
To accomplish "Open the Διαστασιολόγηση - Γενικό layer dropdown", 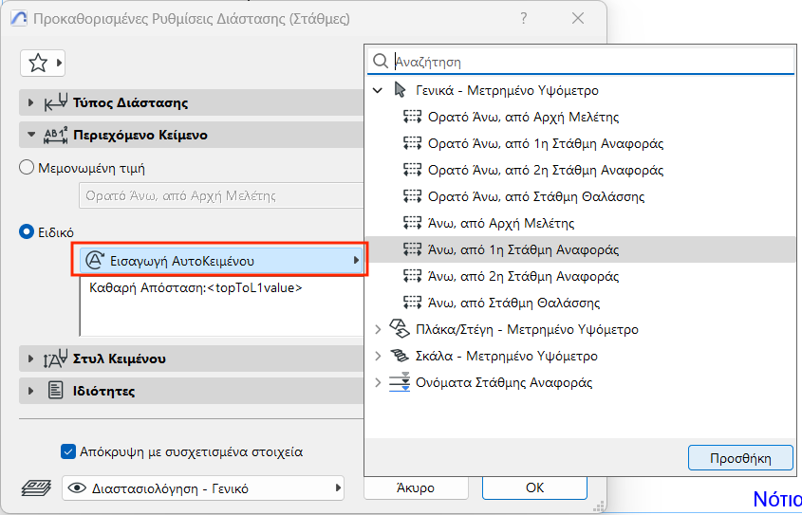I will [x=203, y=487].
